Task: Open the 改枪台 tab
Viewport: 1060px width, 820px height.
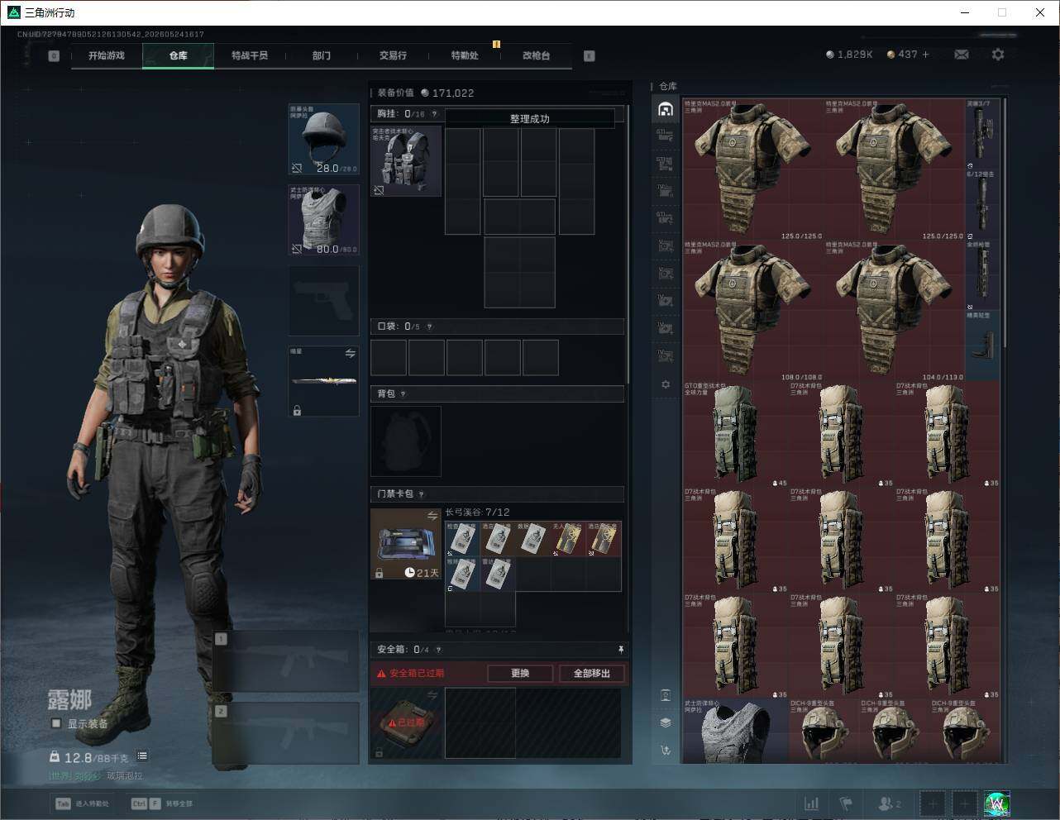Action: click(x=536, y=55)
